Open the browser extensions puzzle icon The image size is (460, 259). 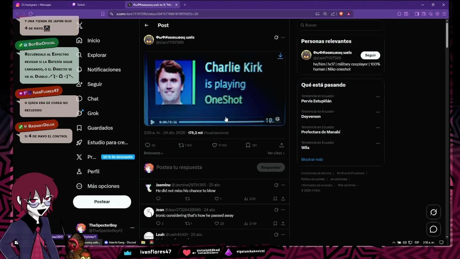(x=399, y=14)
